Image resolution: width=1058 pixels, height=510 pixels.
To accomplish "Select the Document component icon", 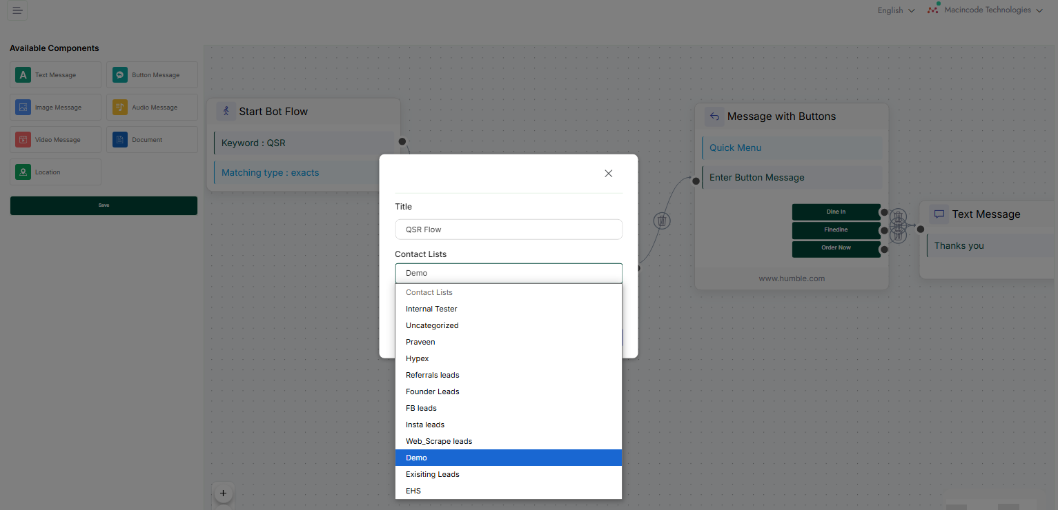I will point(120,140).
